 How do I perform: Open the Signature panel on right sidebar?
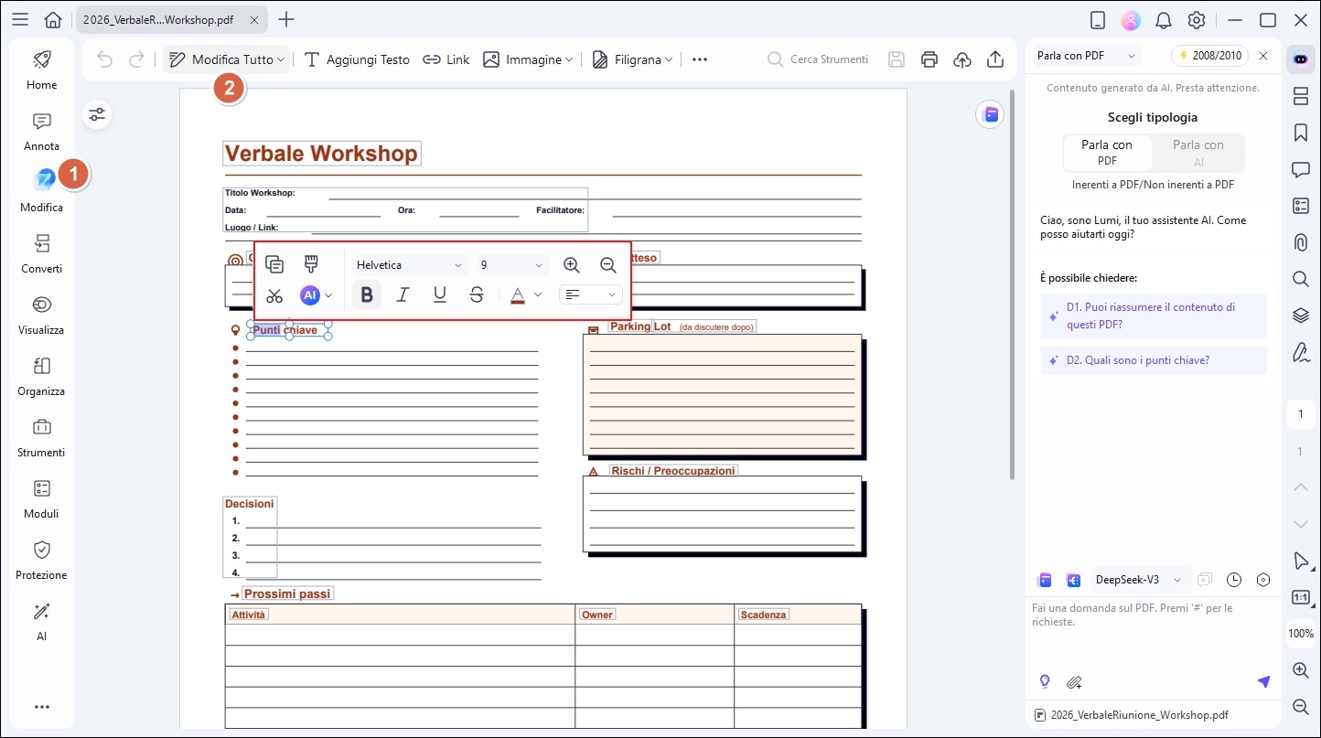click(x=1300, y=353)
